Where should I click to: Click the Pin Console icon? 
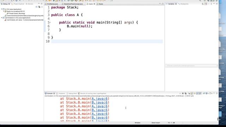coord(204,93)
